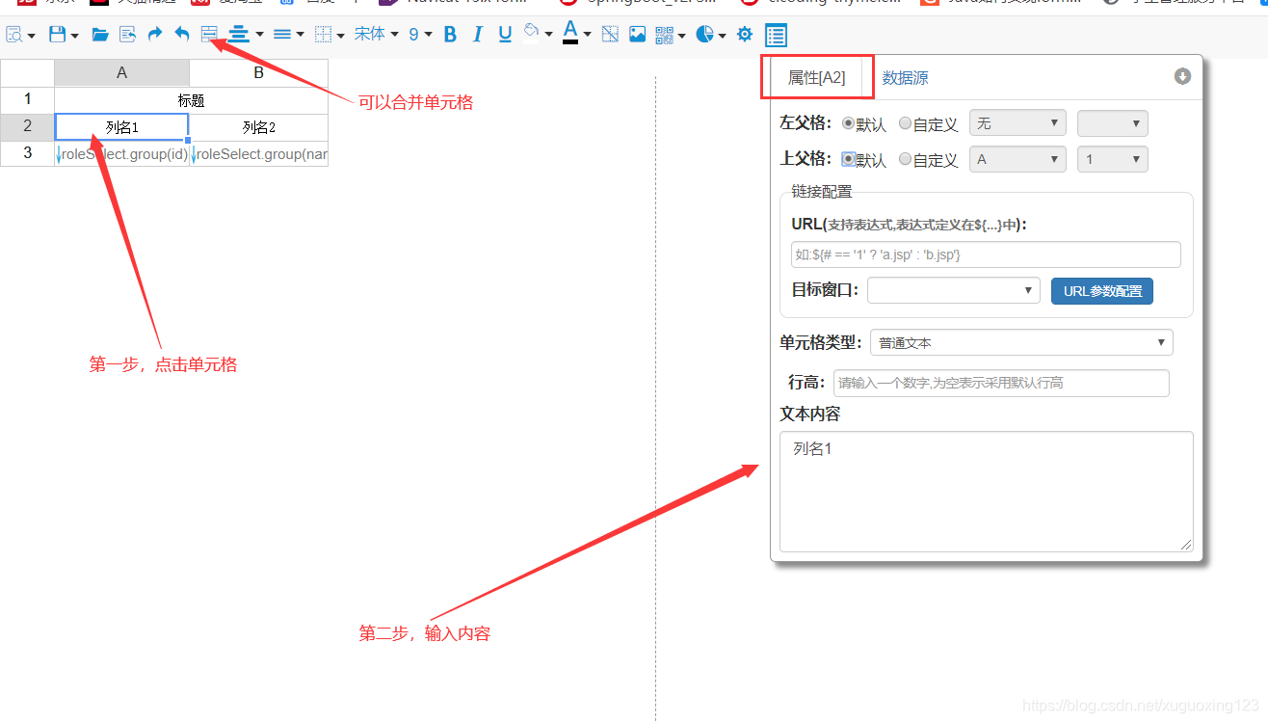
Task: Collapse property panel with round arrow icon
Action: 1182,76
